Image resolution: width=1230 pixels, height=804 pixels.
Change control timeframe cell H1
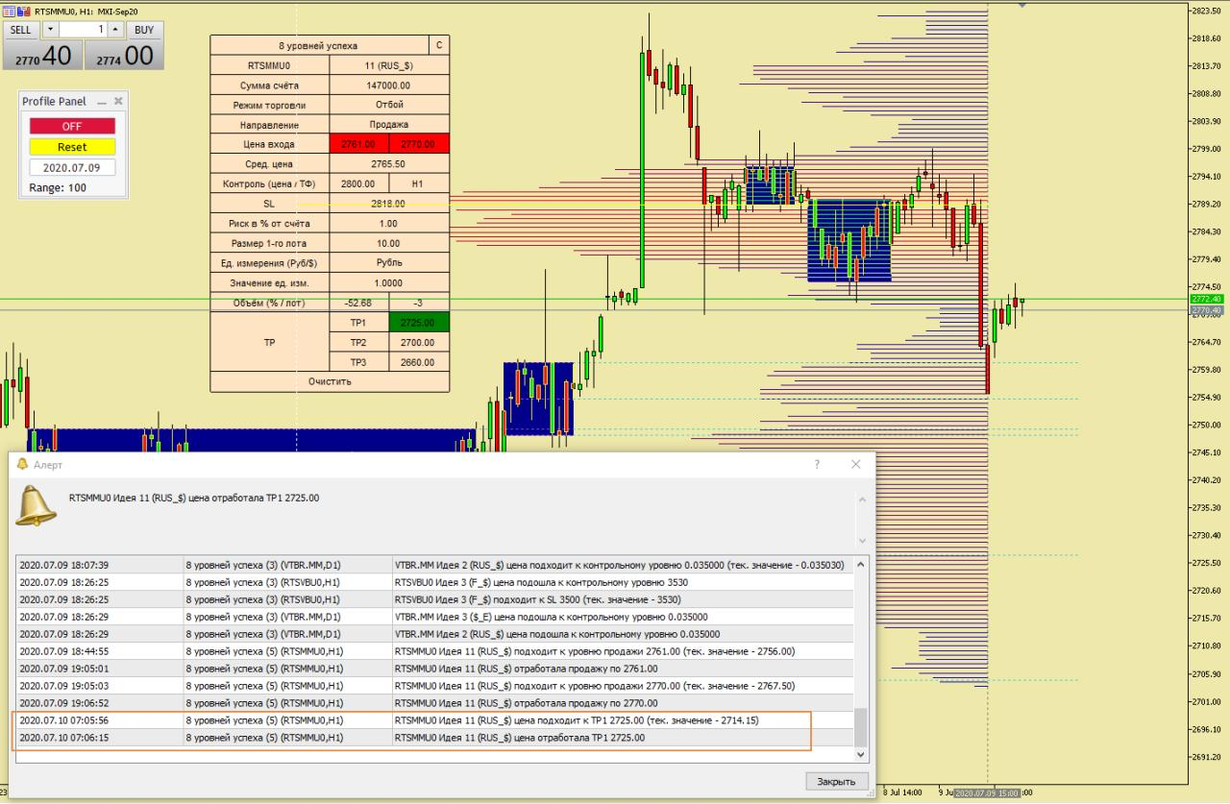tap(419, 183)
